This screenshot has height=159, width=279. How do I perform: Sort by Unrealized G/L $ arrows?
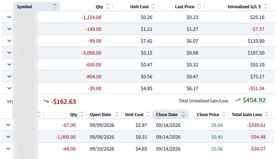[x=265, y=7]
